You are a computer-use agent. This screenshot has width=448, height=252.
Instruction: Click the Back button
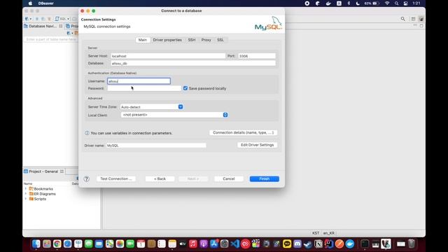click(160, 179)
